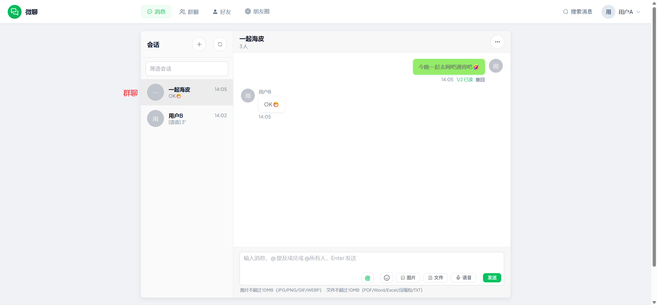The width and height of the screenshot is (657, 305).
Task: Switch to the 群聊 tab
Action: 189,12
